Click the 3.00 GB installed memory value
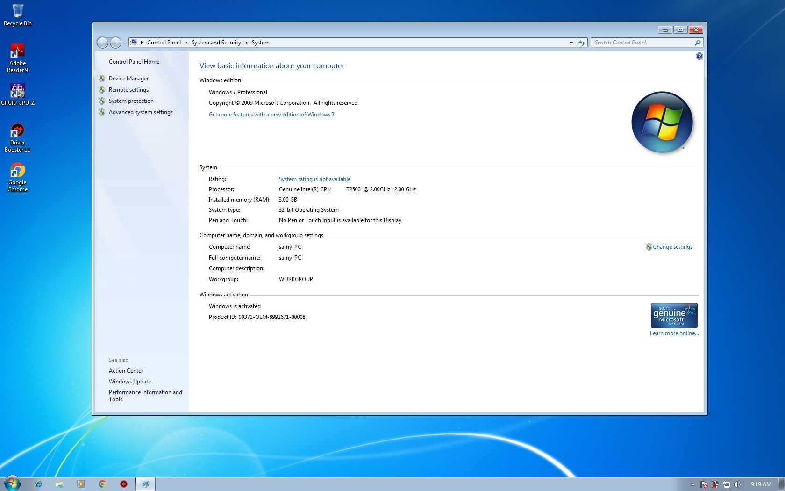 click(288, 200)
